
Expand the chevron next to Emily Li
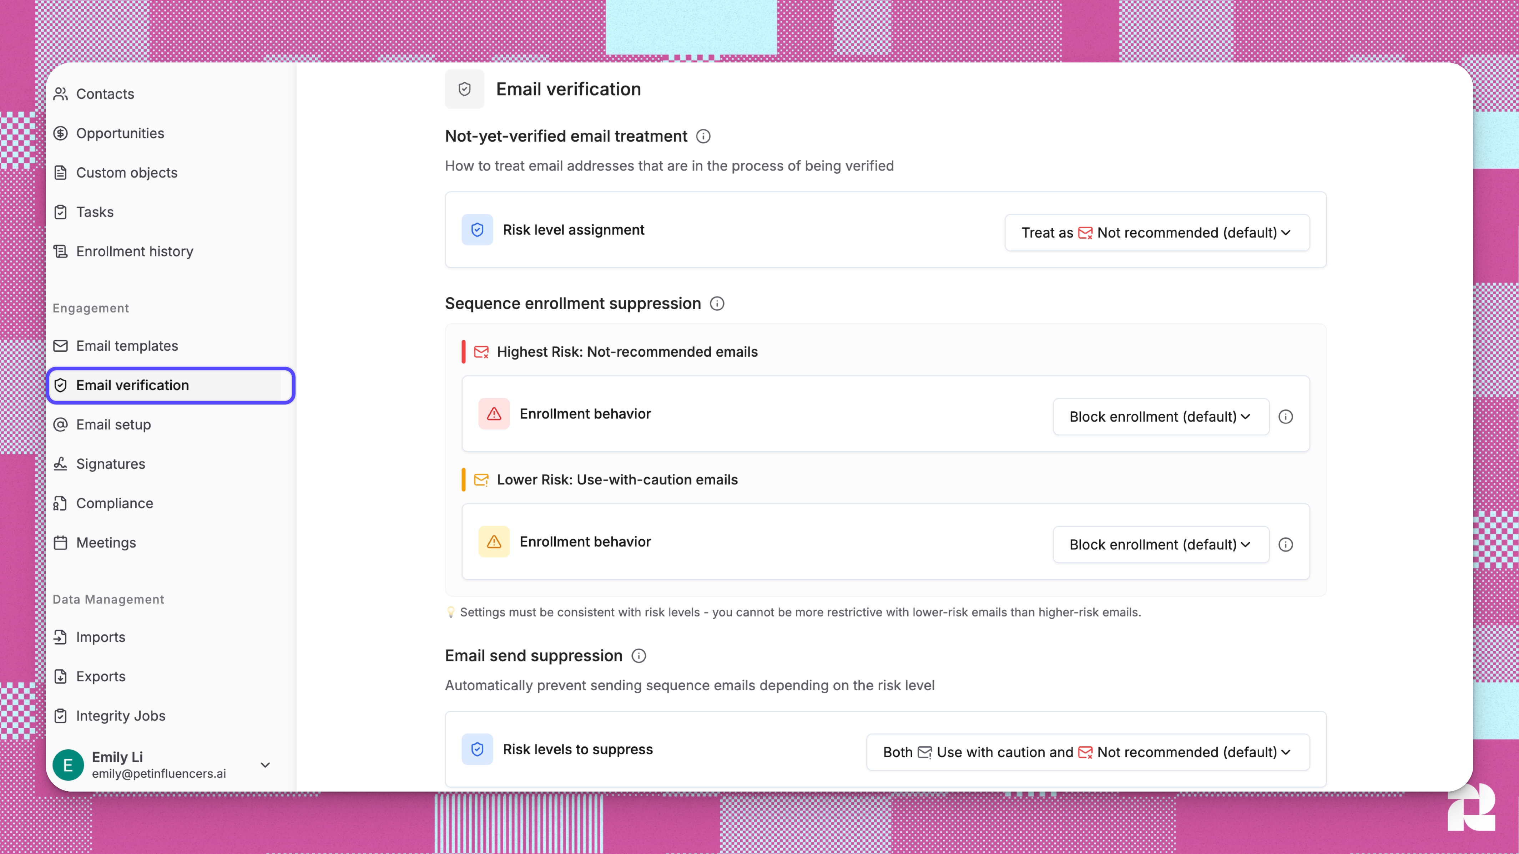pos(265,764)
